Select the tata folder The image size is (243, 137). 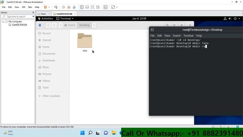tap(85, 42)
